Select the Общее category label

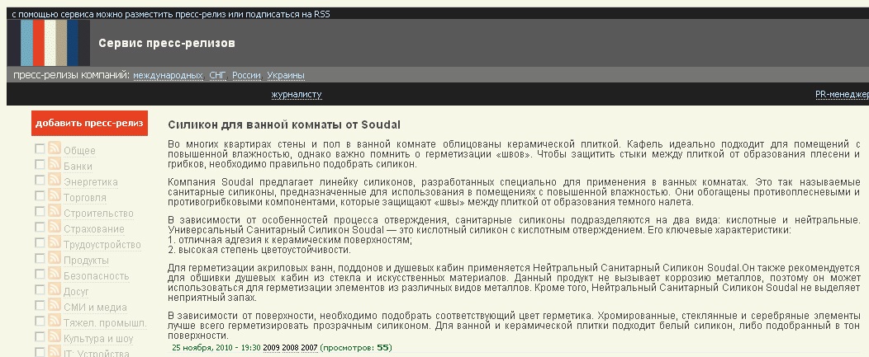79,151
